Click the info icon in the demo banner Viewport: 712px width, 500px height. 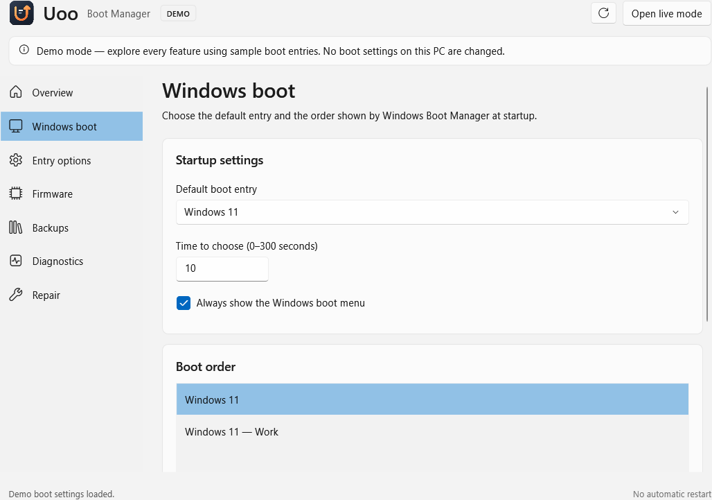pyautogui.click(x=24, y=50)
